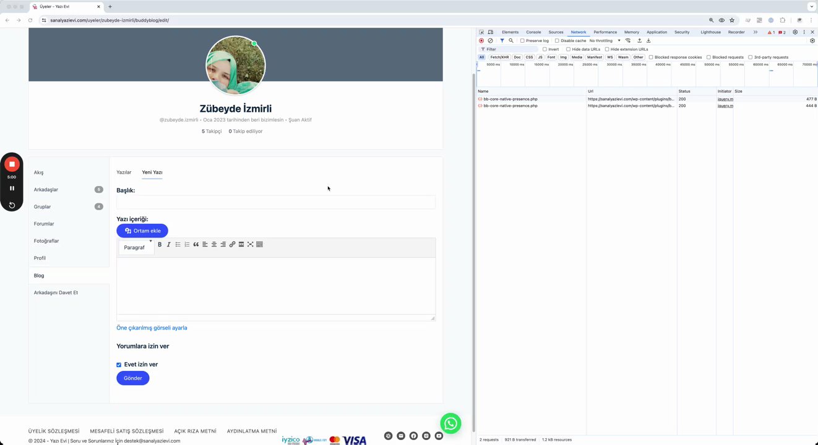
Task: Expand more DevTools tabs chevron
Action: [x=756, y=32]
